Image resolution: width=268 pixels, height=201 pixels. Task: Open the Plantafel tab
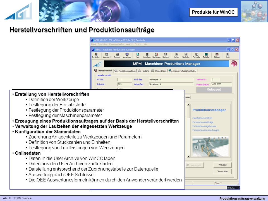143,71
